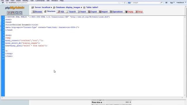Open the Browse tab

click(37, 12)
